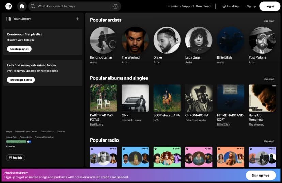
Task: Click Install App link
Action: point(232,6)
